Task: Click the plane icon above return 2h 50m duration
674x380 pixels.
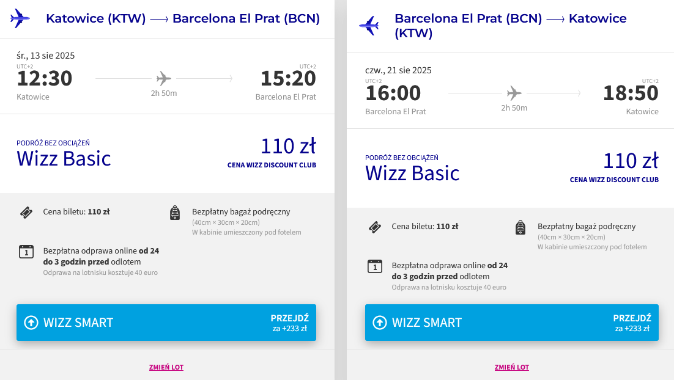Action: click(x=514, y=93)
